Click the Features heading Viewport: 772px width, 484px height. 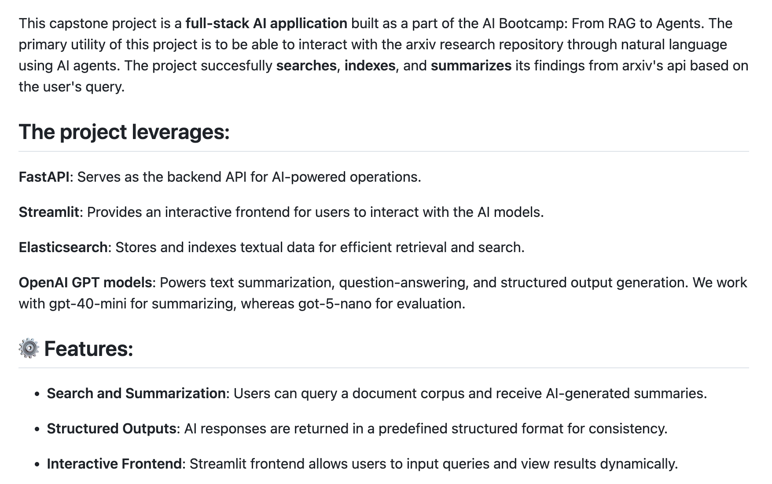pyautogui.click(x=88, y=348)
